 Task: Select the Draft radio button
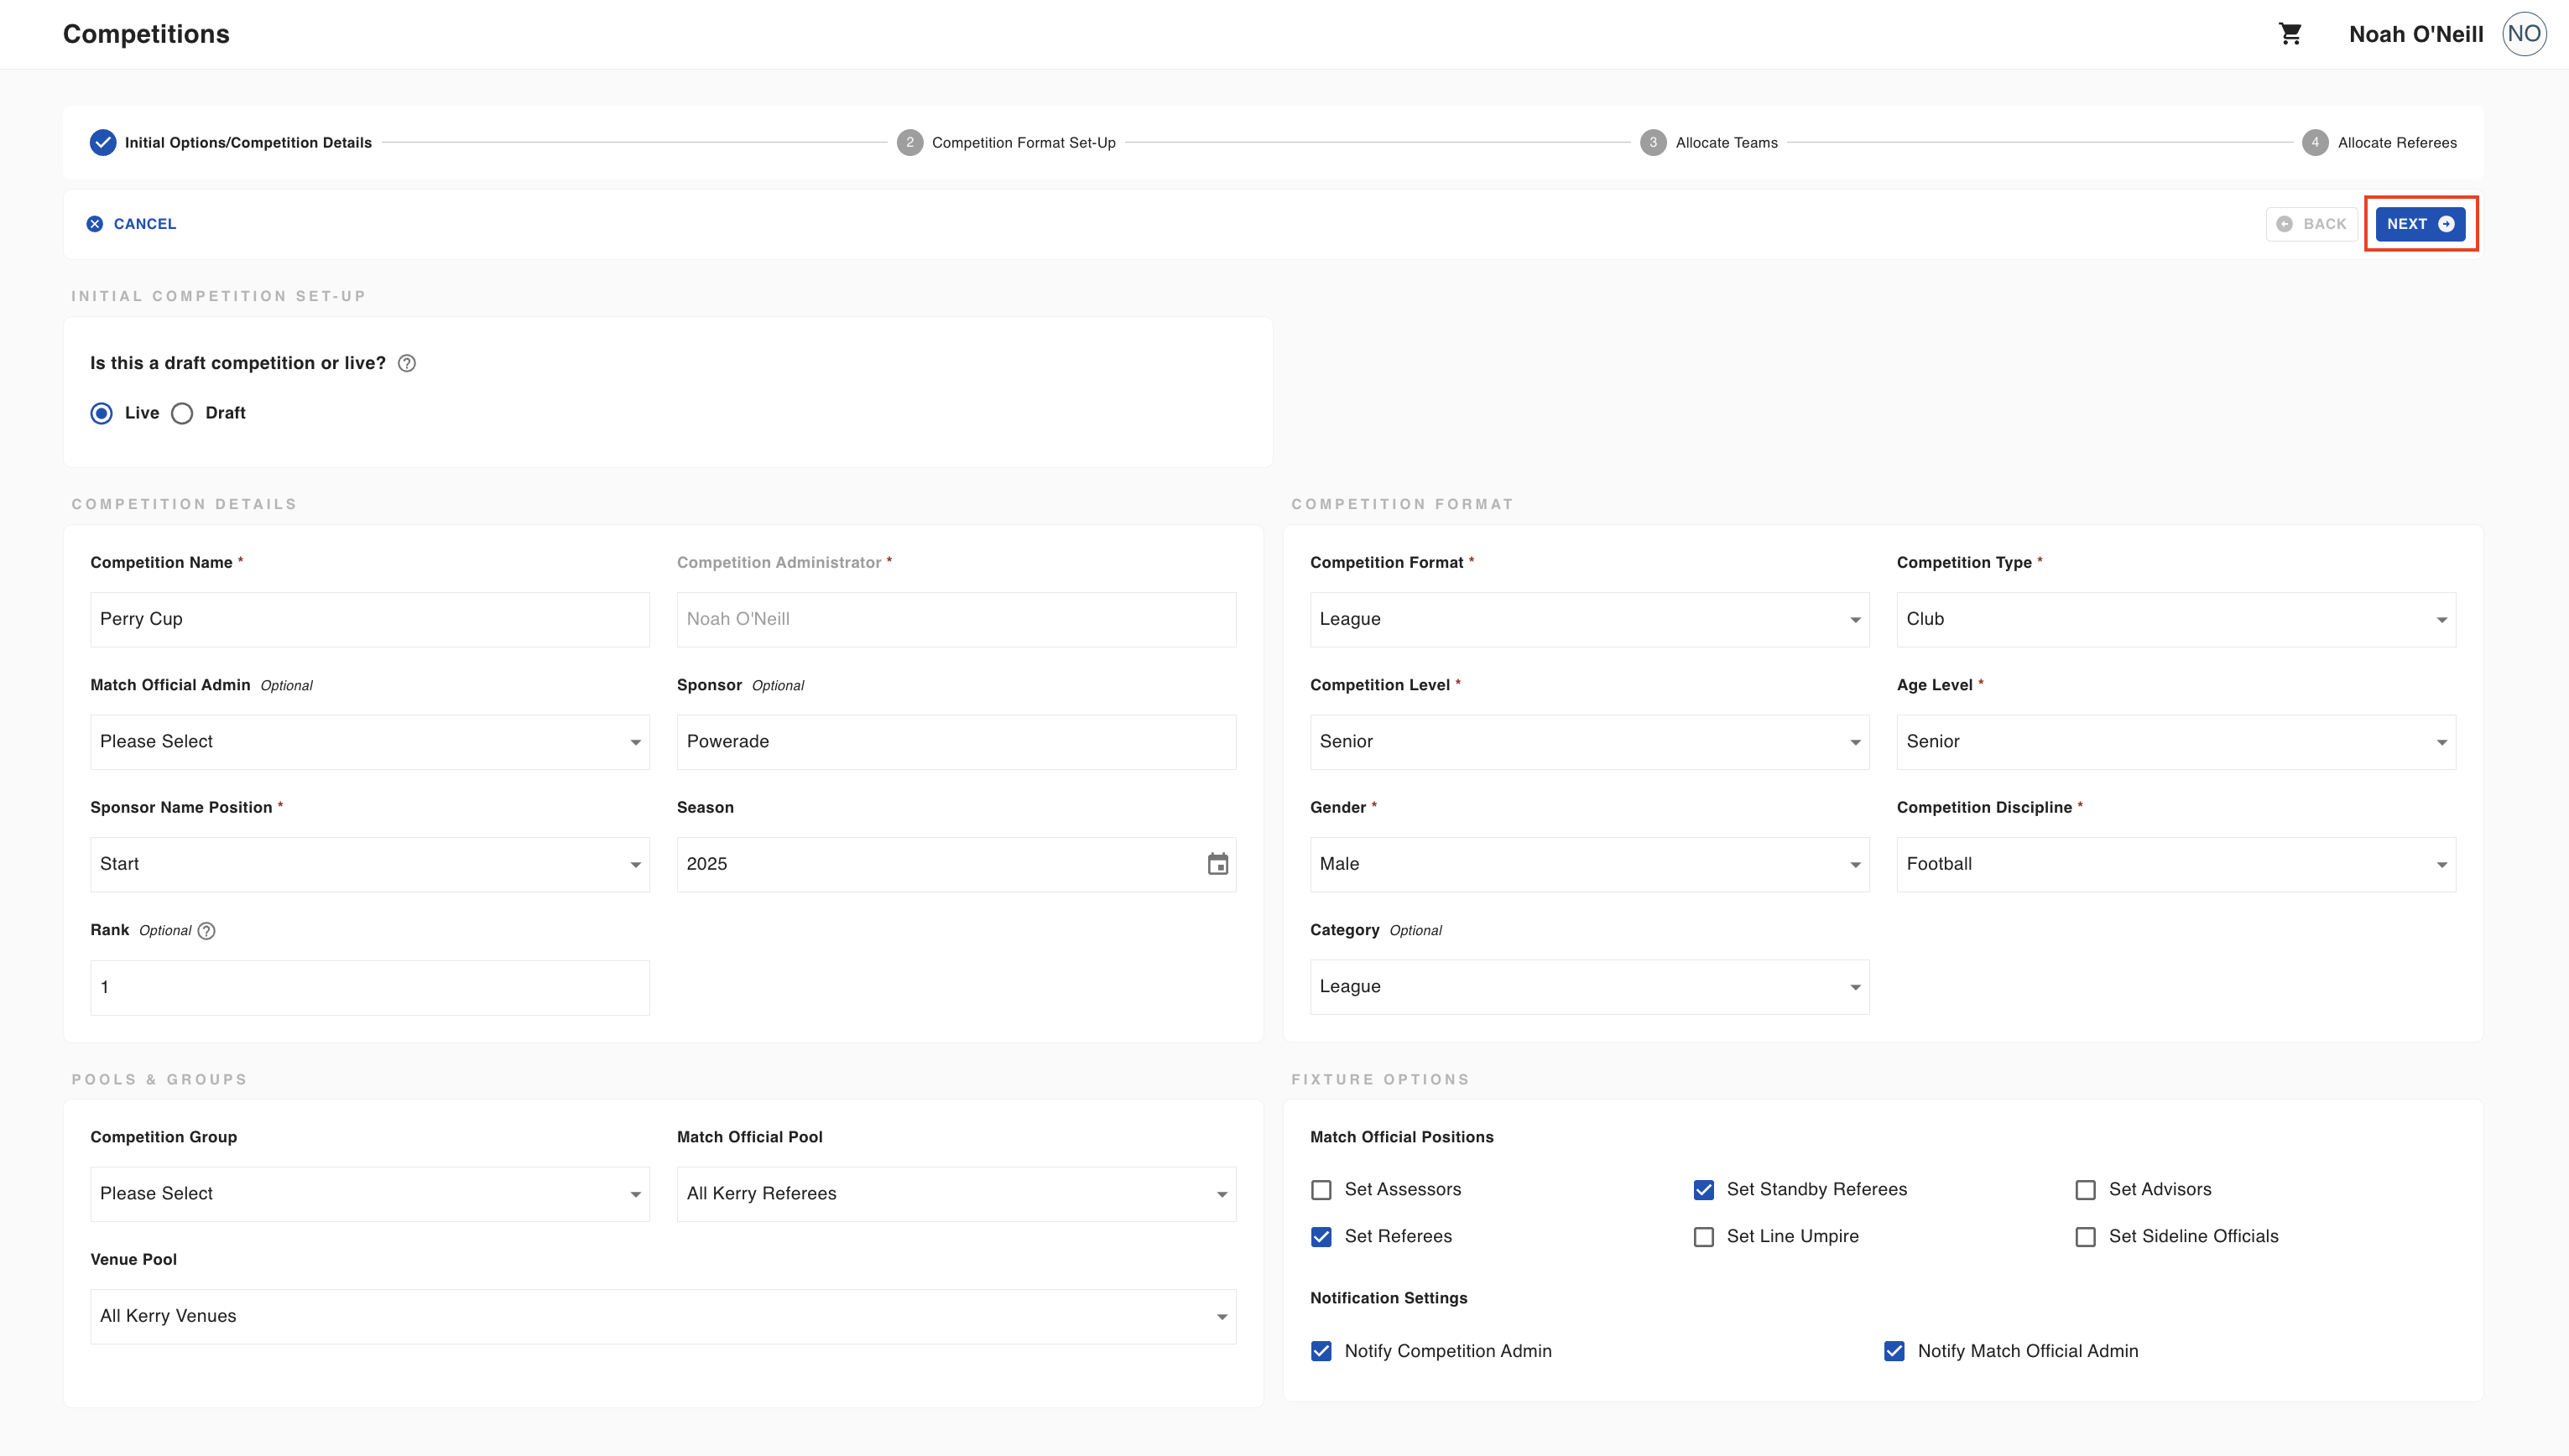pos(182,414)
